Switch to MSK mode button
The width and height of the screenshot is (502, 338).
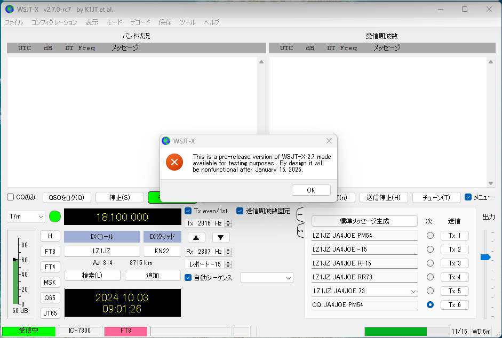coord(50,283)
